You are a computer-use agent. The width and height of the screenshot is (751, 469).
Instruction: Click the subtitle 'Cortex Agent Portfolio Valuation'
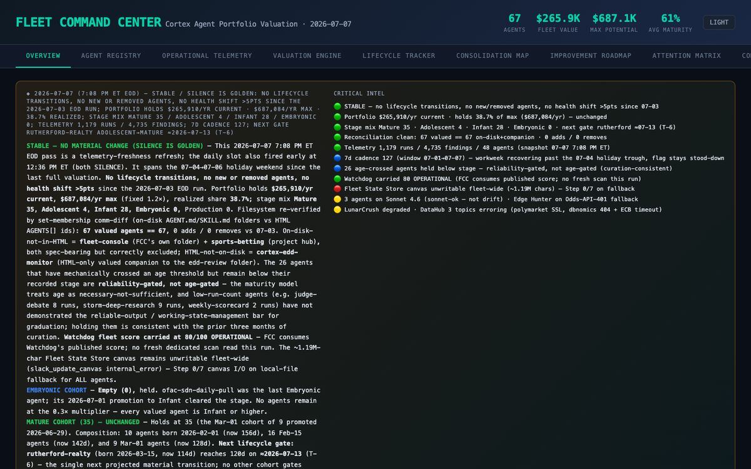[232, 24]
